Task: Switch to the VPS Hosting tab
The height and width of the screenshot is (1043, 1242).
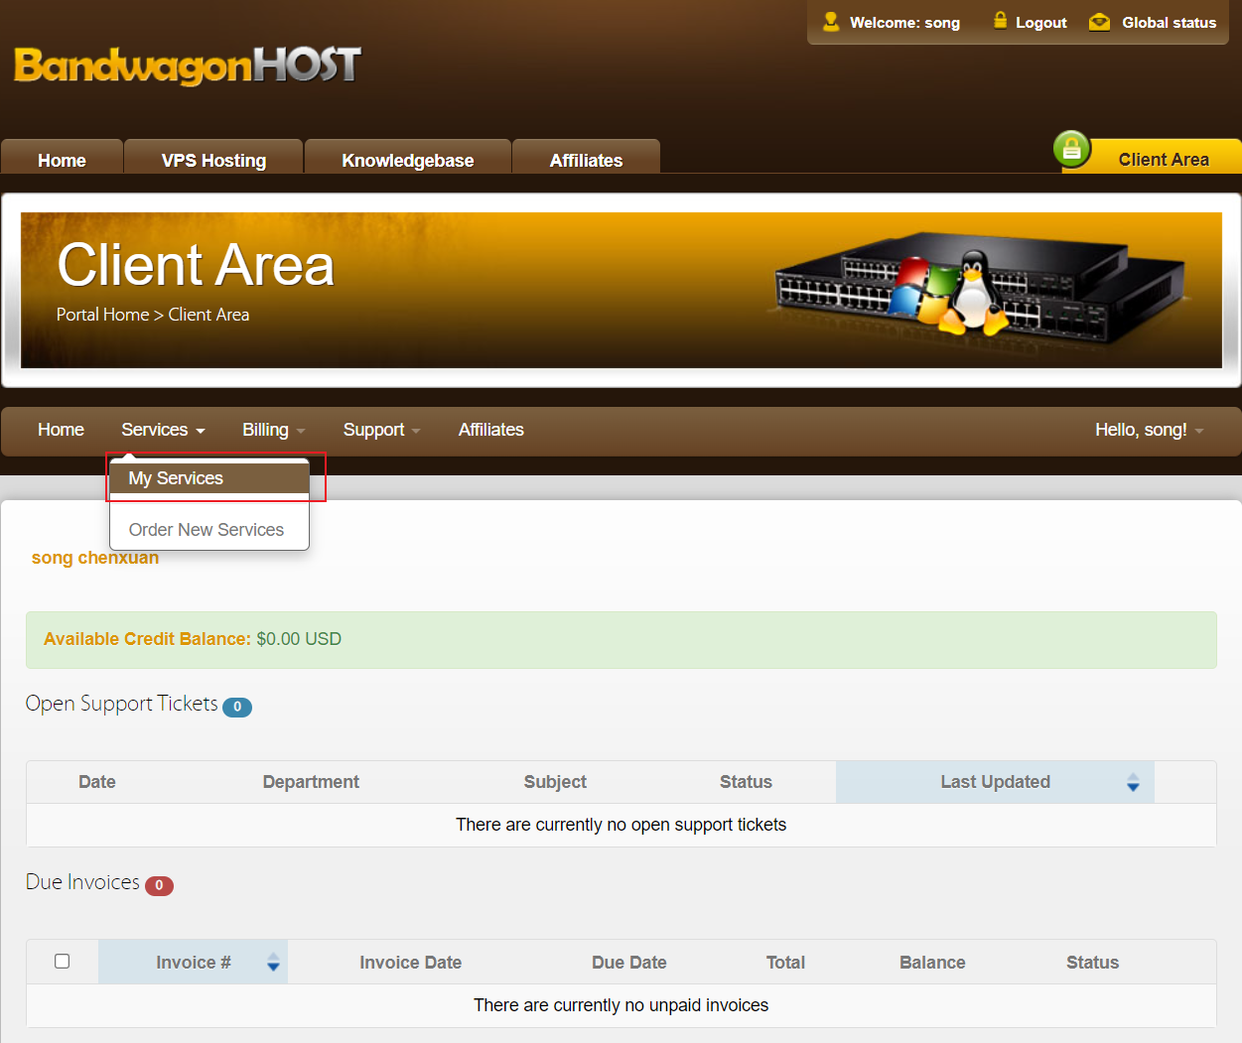Action: click(x=213, y=161)
